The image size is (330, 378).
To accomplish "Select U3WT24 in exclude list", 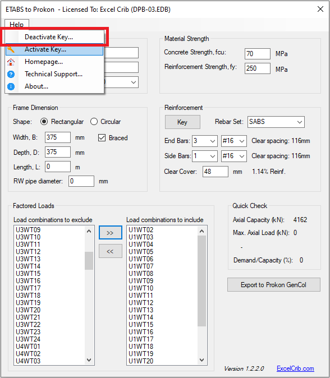I will pos(28,339).
